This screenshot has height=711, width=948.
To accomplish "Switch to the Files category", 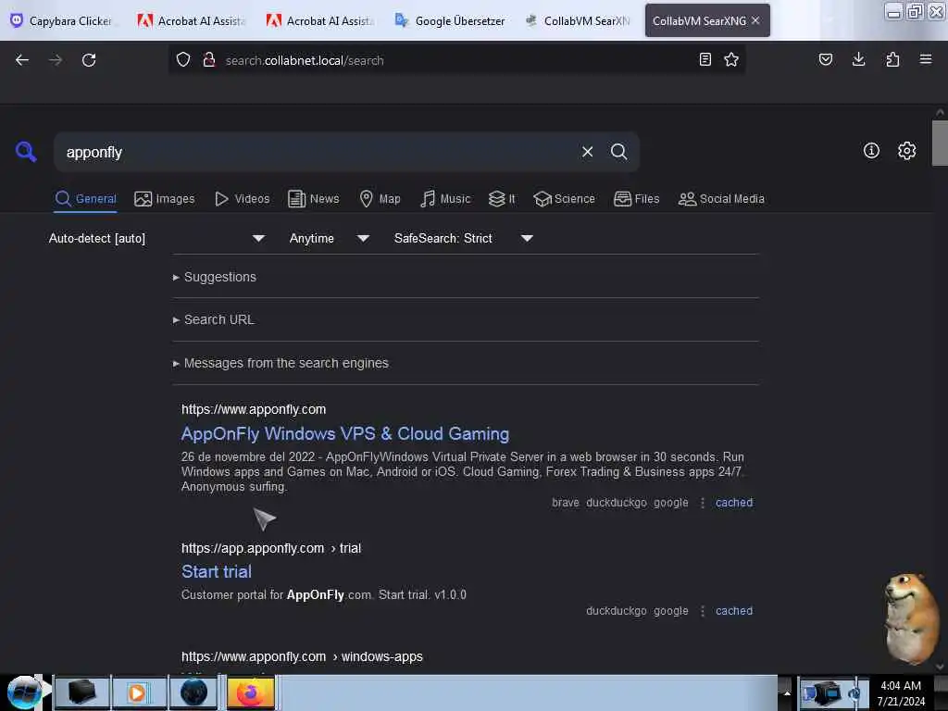I will 637,199.
